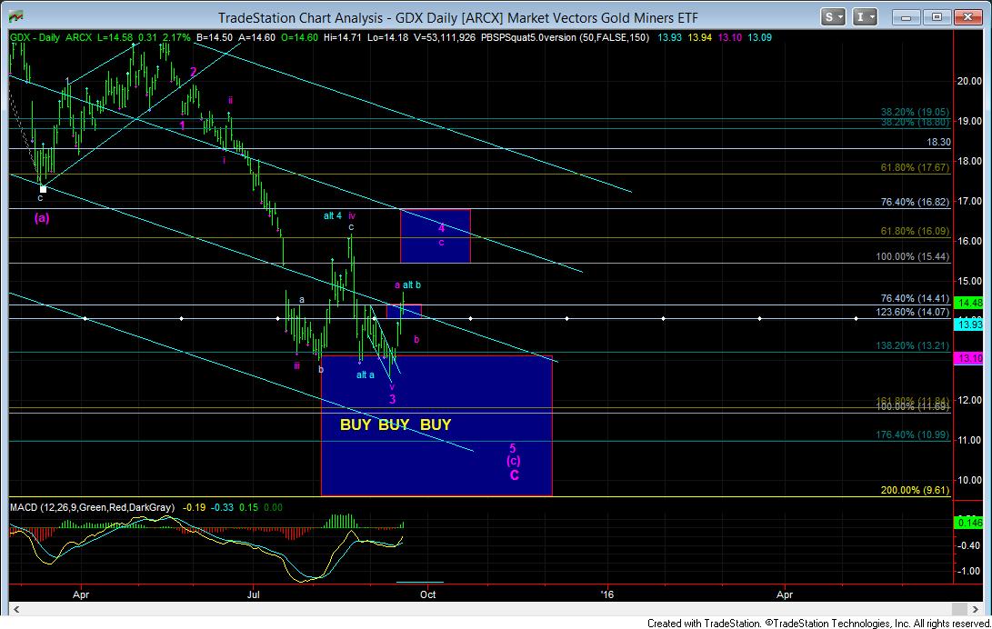Viewport: 992px width, 629px height.
Task: Click the left arrow of the horizontal scrollbar
Action: coord(15,609)
